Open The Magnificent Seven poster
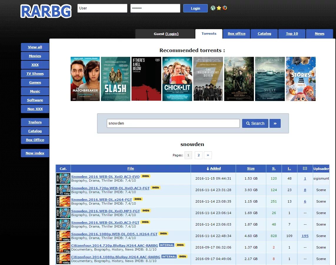 [208, 79]
